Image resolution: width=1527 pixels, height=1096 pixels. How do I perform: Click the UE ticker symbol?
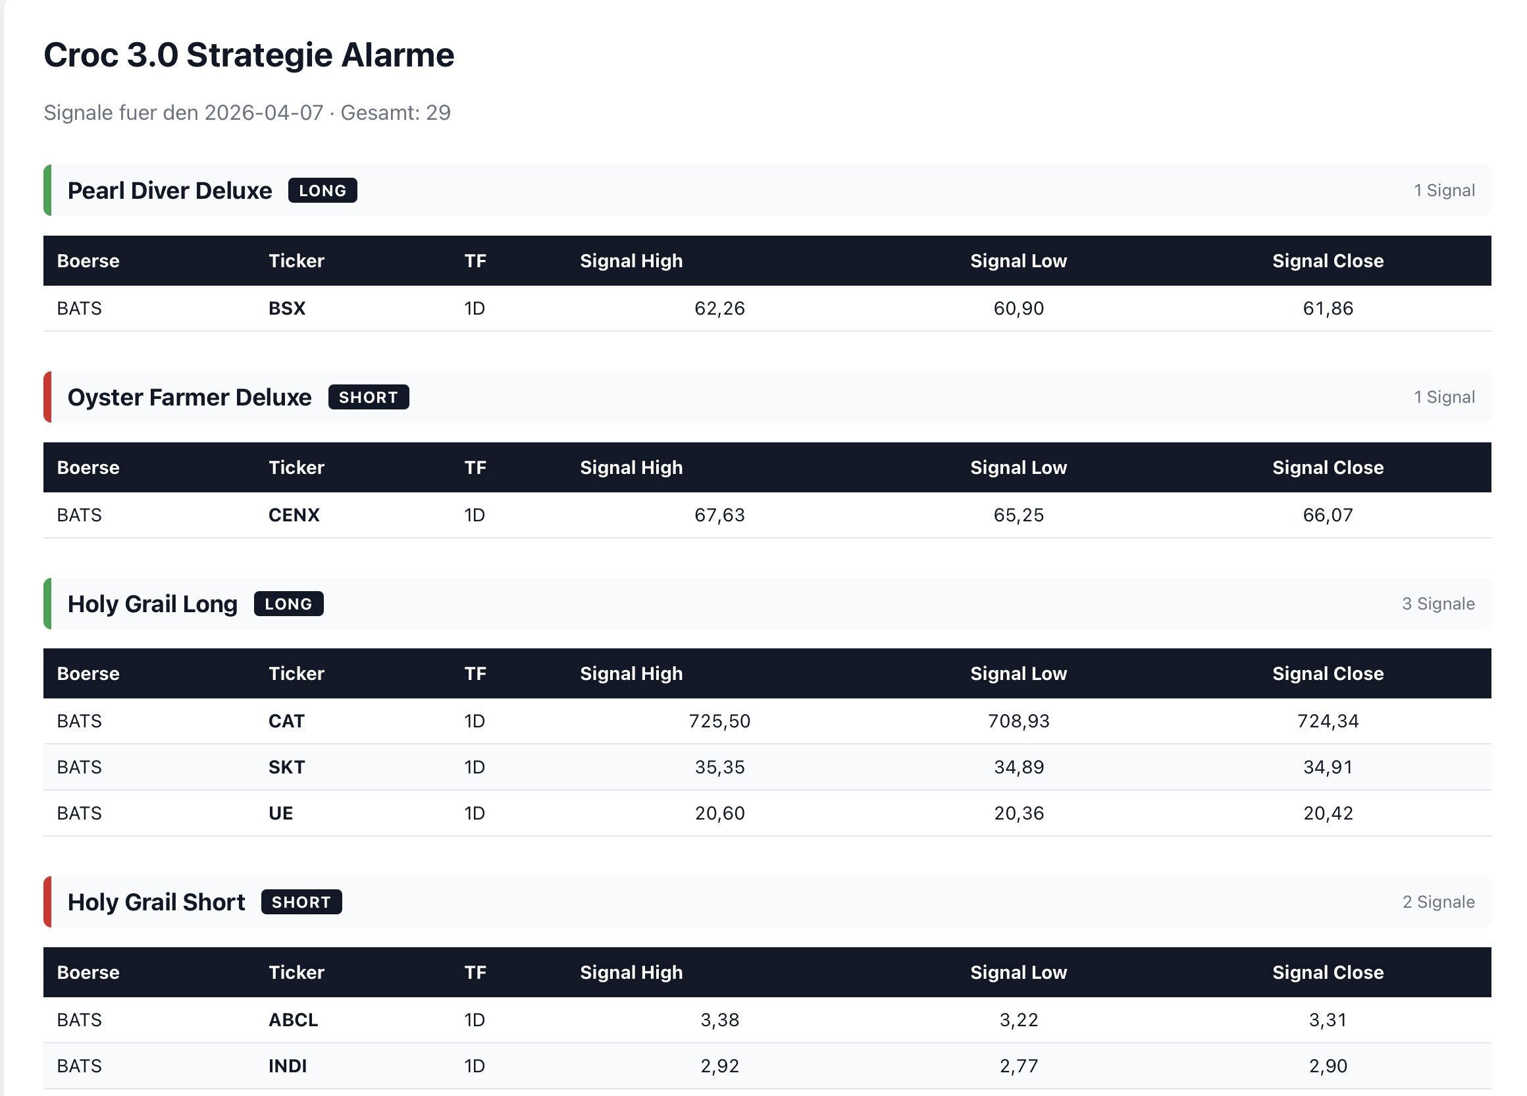point(280,813)
